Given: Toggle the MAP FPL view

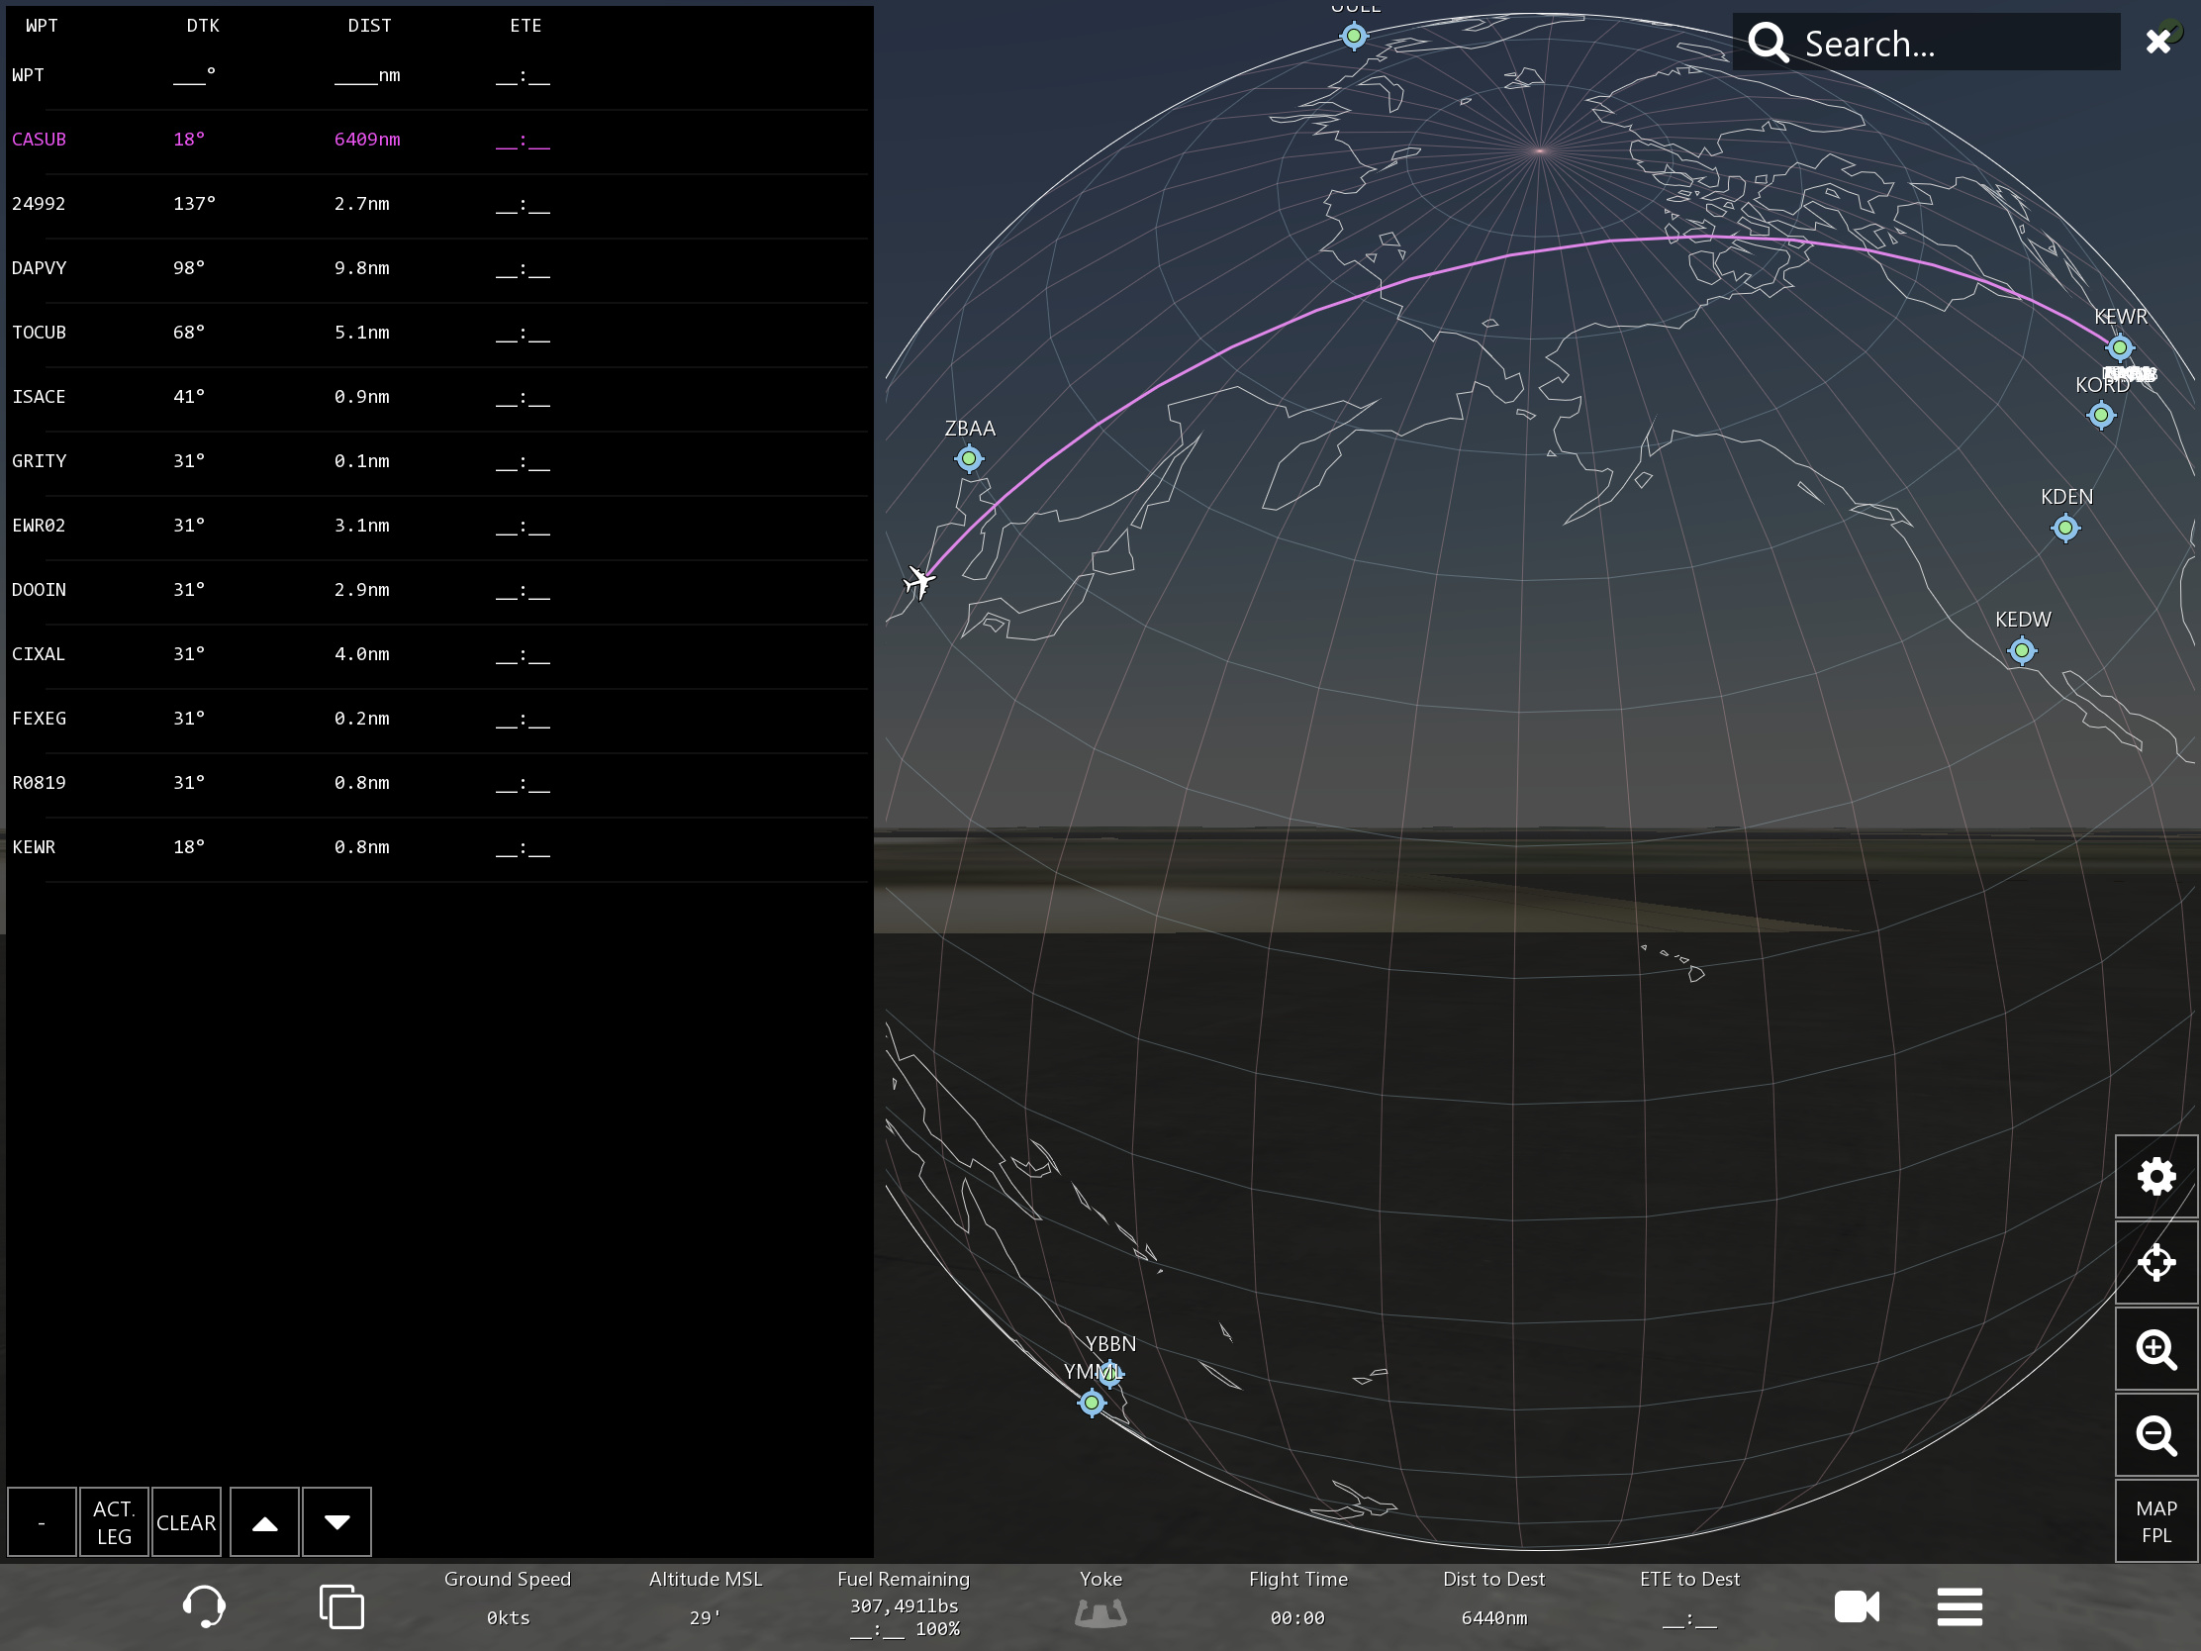Looking at the screenshot, I should pos(2155,1520).
